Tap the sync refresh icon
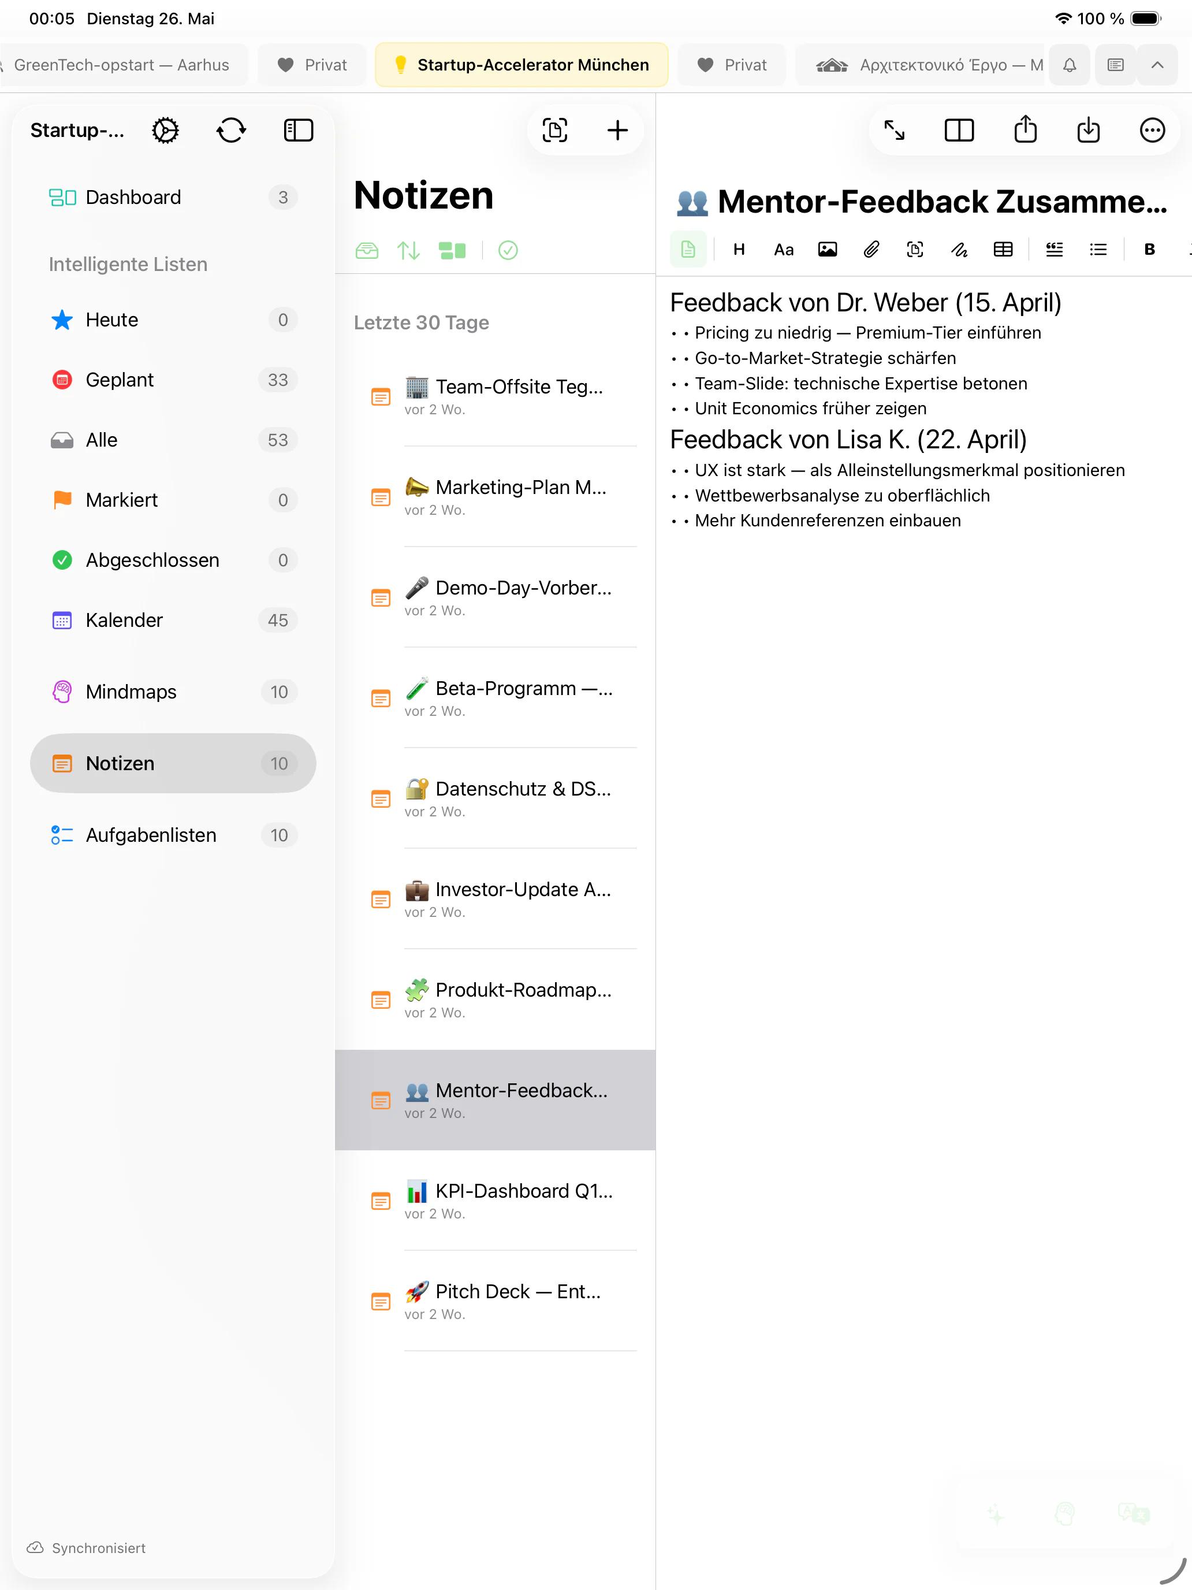This screenshot has height=1590, width=1192. [232, 131]
